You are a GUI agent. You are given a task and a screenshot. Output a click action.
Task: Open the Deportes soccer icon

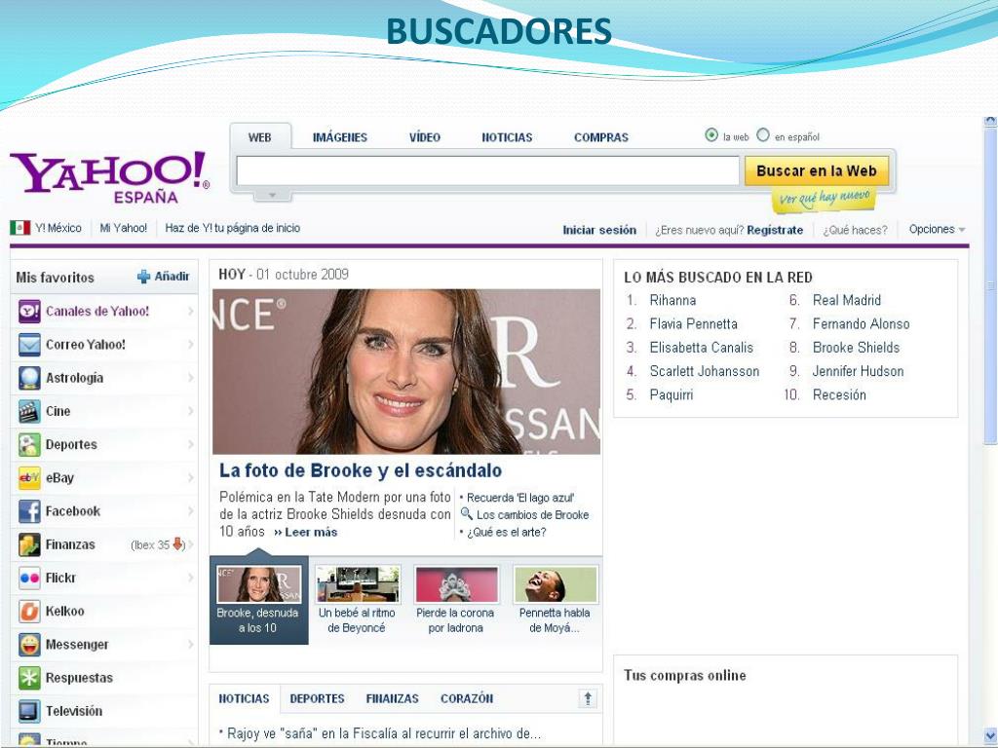click(29, 444)
